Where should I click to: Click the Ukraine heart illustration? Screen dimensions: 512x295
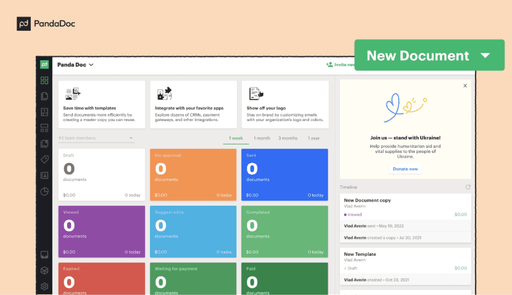[405, 108]
